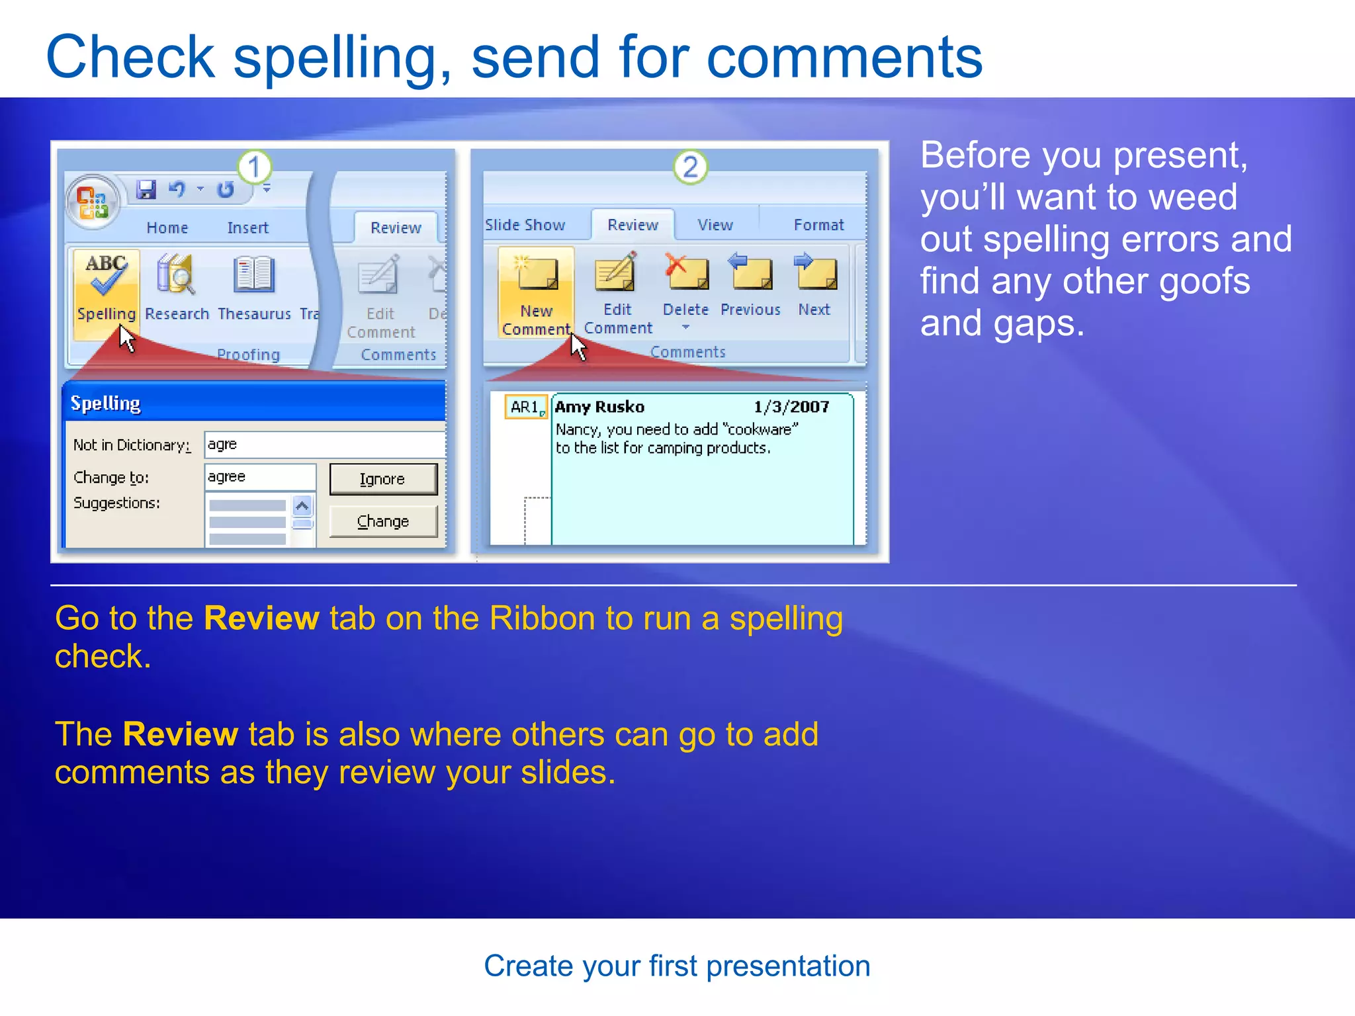The image size is (1355, 1016).
Task: Click the greyed Edit Comment icon in left panel
Action: point(379,275)
